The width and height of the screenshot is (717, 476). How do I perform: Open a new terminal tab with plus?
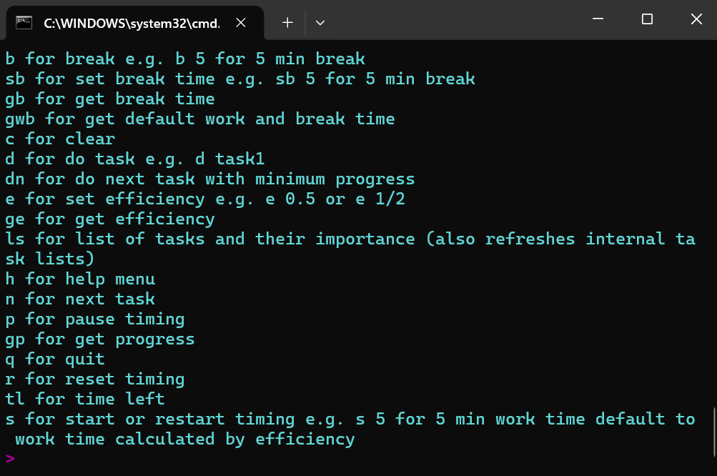(x=287, y=23)
